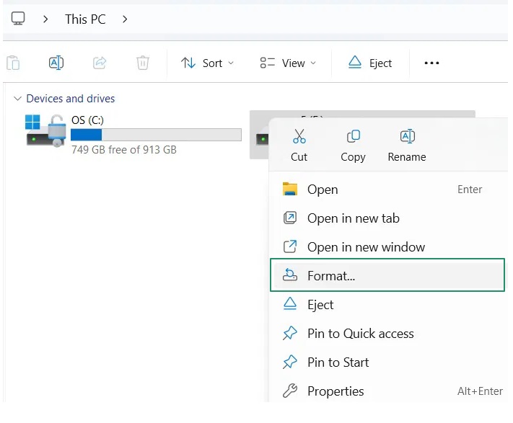Expand the chevron after This PC
This screenshot has width=513, height=423.
click(125, 19)
